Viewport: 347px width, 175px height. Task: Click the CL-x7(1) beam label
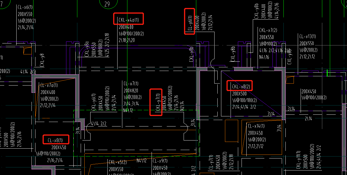[x=131, y=84]
